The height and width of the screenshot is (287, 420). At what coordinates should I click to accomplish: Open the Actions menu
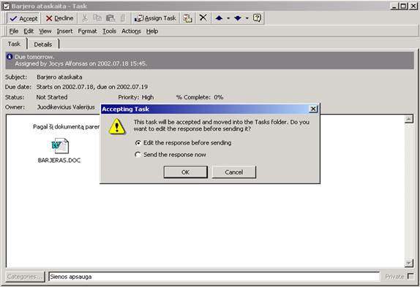pos(131,31)
